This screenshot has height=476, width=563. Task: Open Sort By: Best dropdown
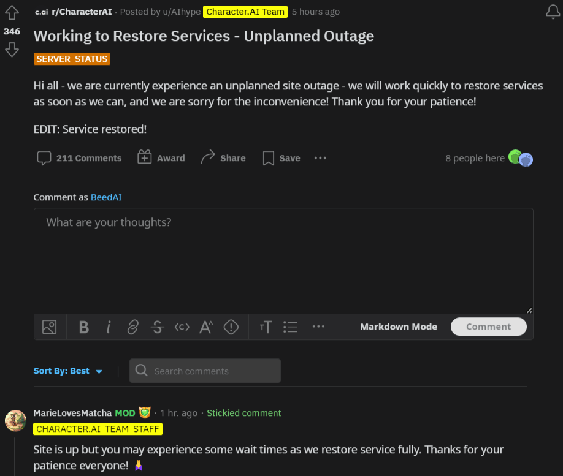(x=68, y=371)
